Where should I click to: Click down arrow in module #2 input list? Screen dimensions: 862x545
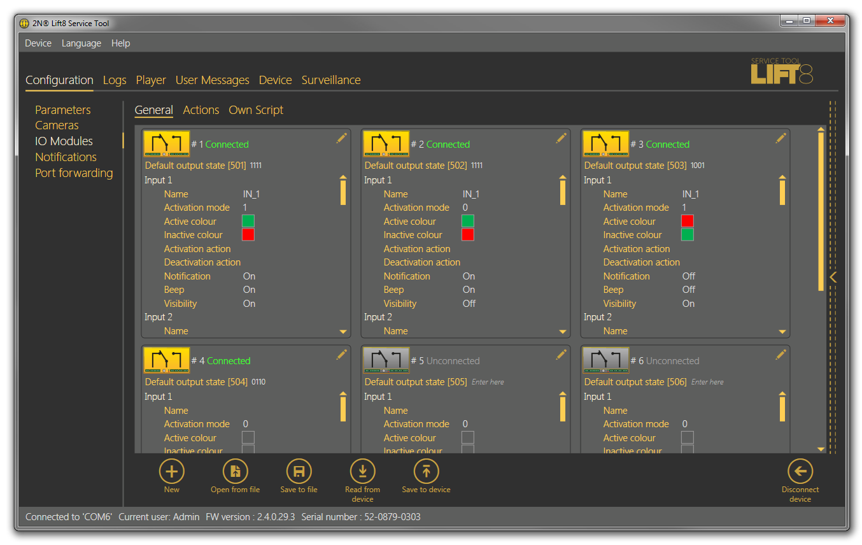tap(563, 332)
